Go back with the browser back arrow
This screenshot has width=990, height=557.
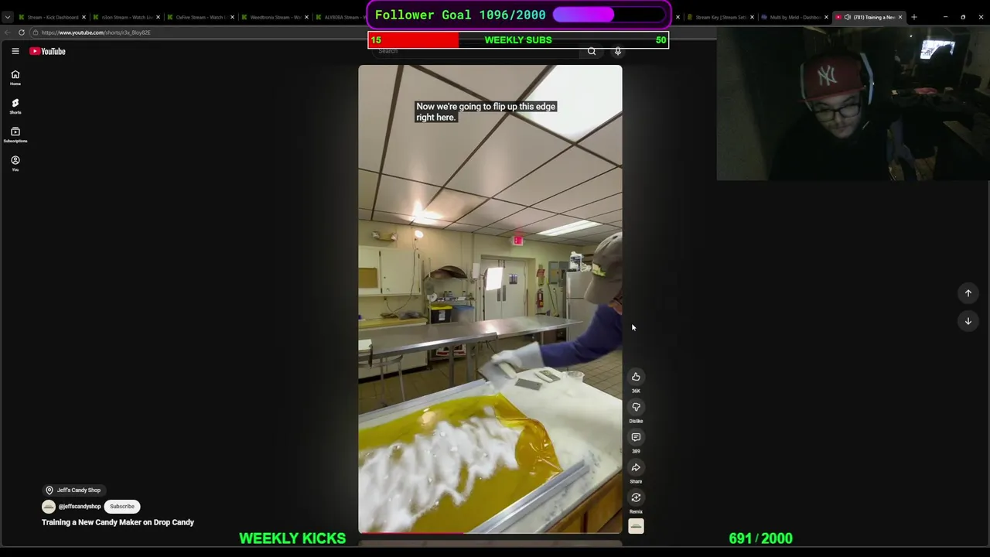pyautogui.click(x=8, y=32)
